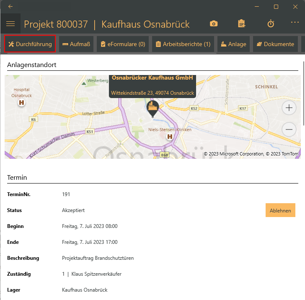Viewport: 305px width, 300px height.
Task: Start the stopwatch time tracking
Action: 271,24
